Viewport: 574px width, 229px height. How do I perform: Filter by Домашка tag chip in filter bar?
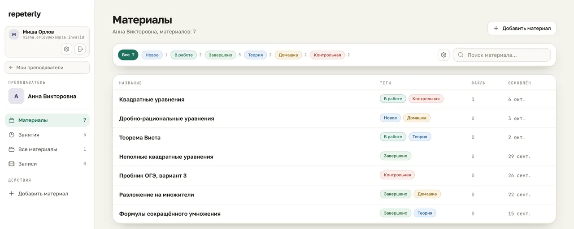point(288,55)
